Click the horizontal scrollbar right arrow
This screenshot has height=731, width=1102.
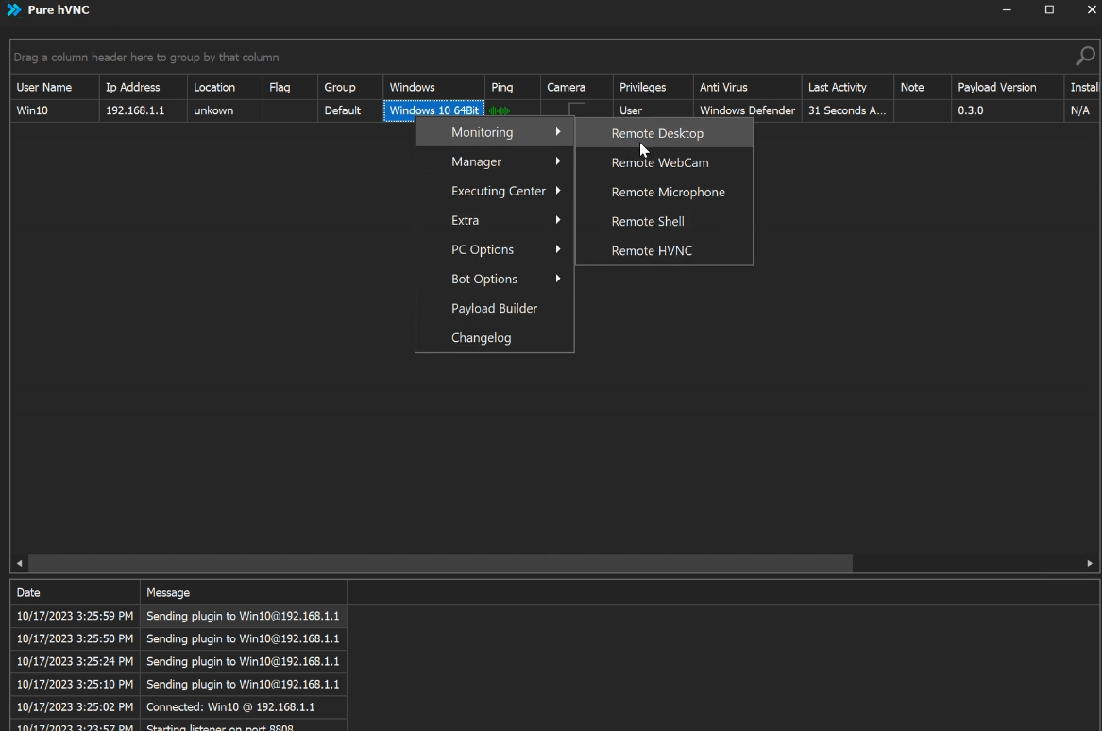coord(1090,563)
